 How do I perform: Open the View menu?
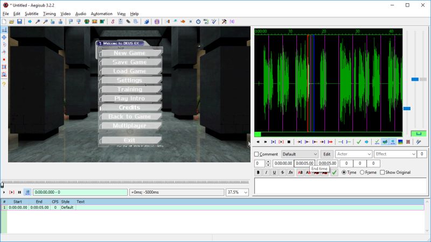click(x=121, y=14)
